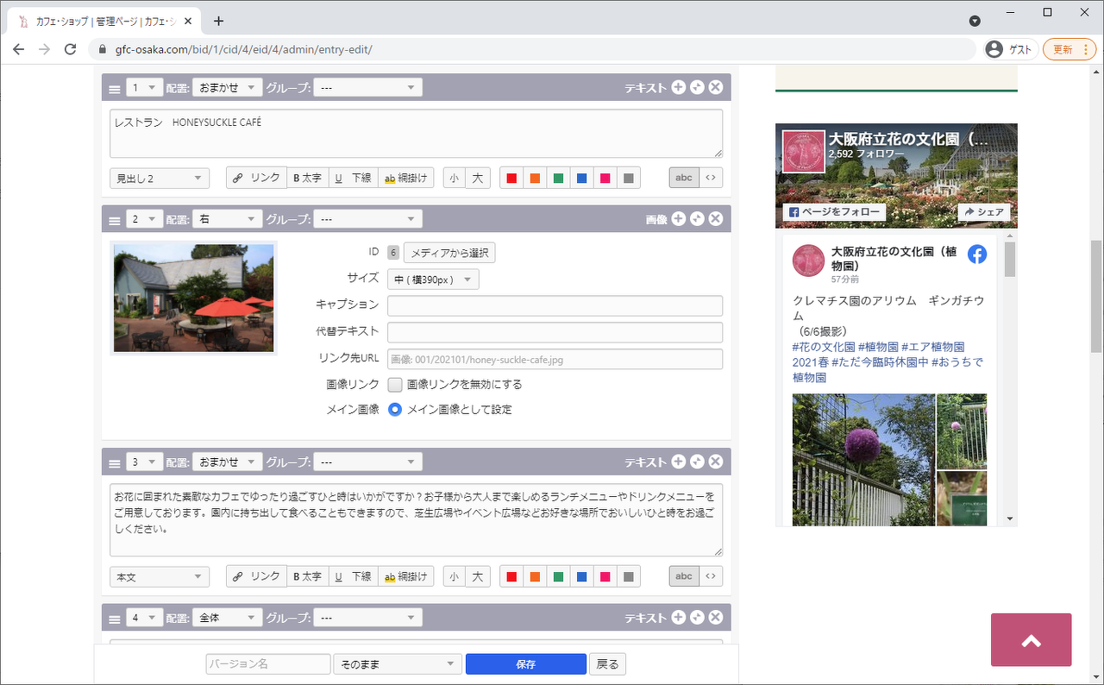Click the リンク link button in block 3 toolbar
Image resolution: width=1104 pixels, height=685 pixels.
coord(256,576)
